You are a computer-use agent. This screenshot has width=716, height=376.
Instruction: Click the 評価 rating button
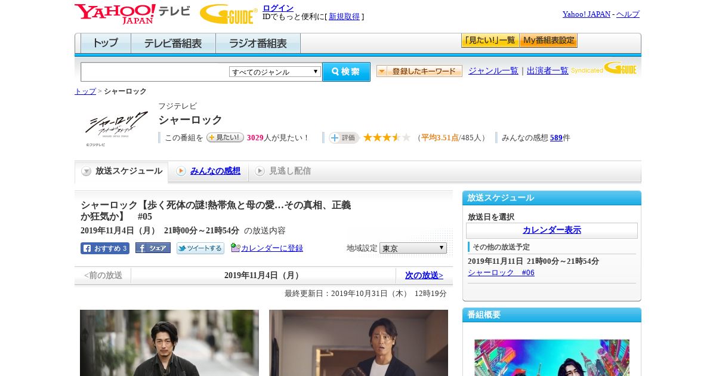point(344,138)
